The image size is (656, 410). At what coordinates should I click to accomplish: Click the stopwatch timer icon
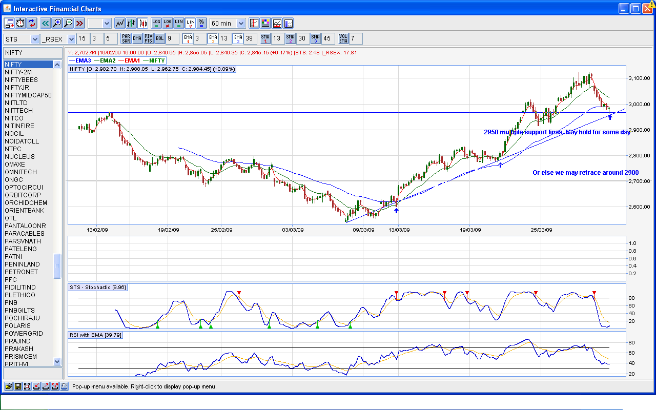point(20,23)
